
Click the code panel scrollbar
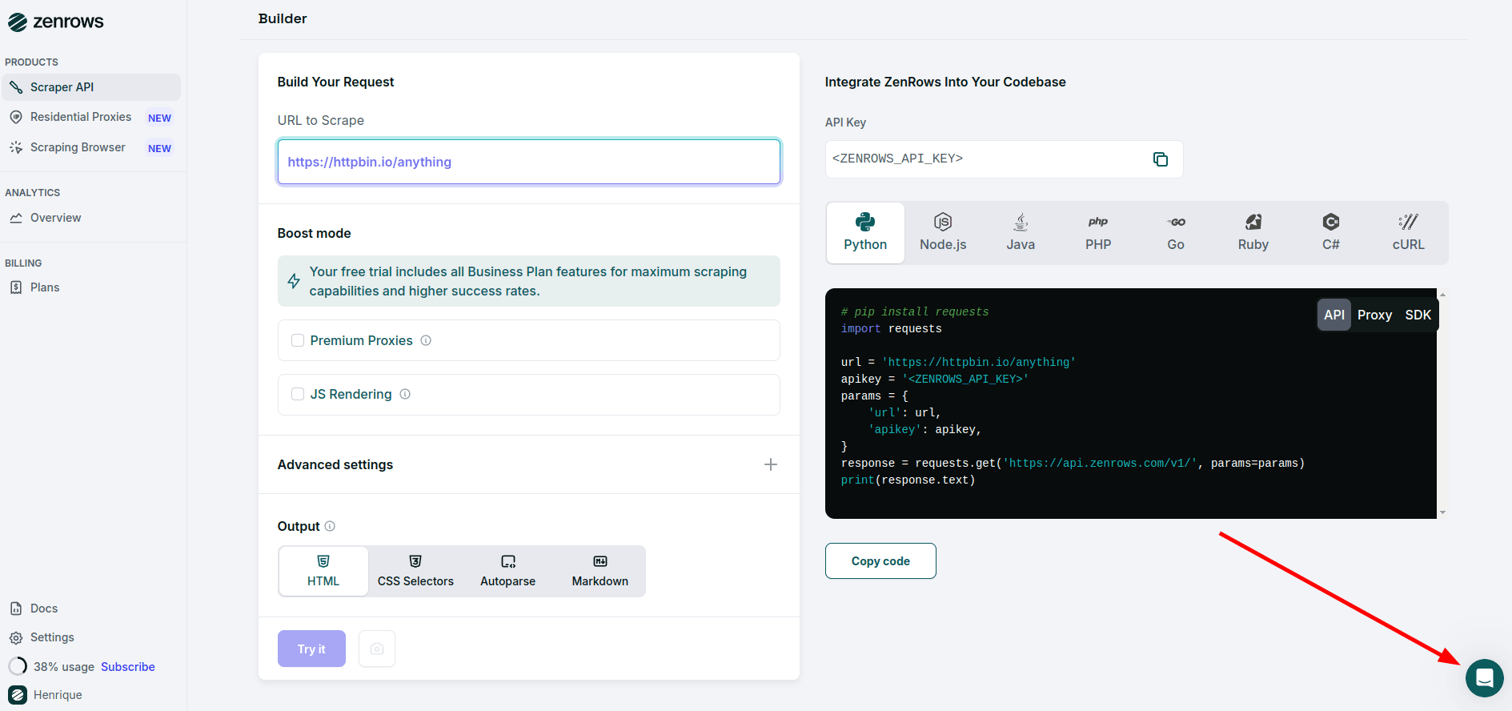[x=1442, y=404]
